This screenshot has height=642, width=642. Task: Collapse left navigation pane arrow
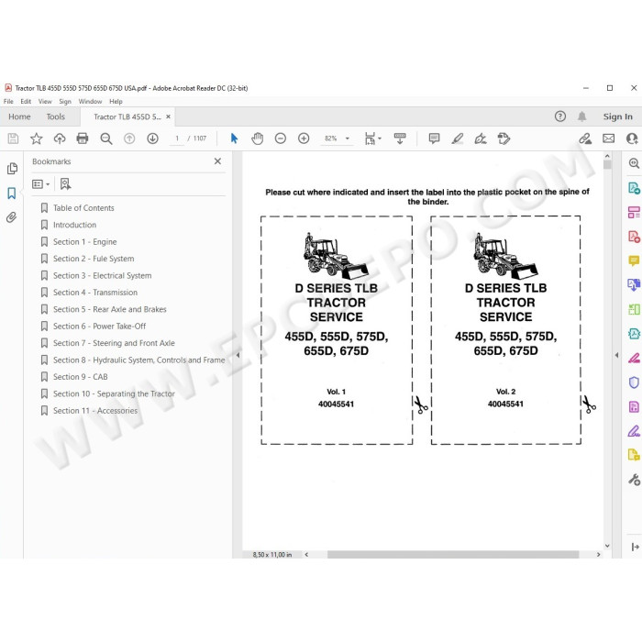click(x=238, y=356)
